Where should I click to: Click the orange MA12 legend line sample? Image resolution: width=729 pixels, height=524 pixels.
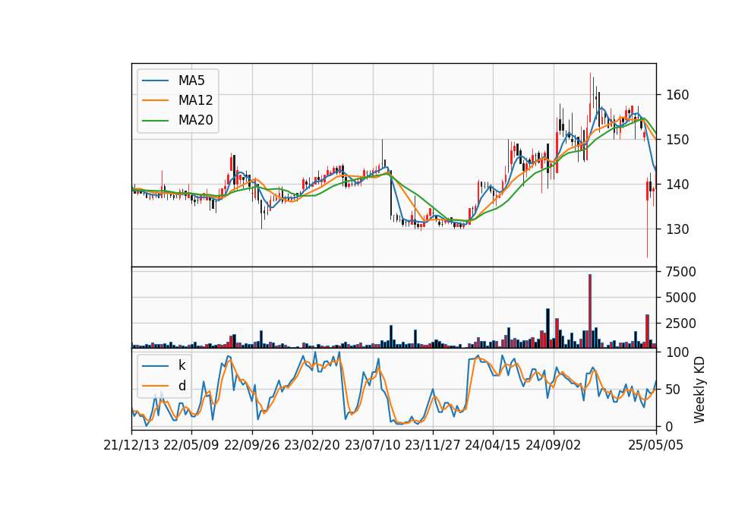(155, 100)
